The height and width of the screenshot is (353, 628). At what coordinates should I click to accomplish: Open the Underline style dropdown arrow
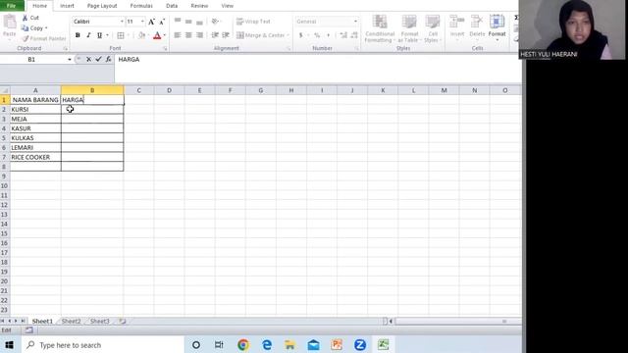(x=107, y=35)
